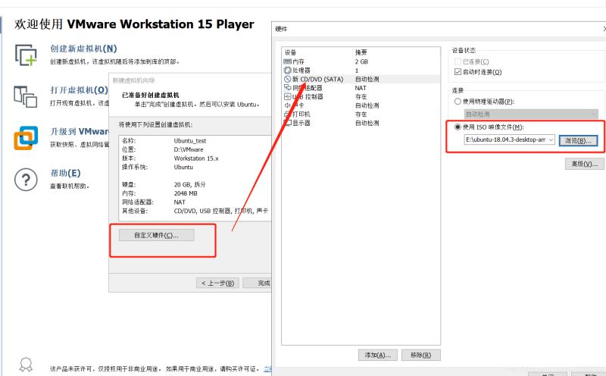
Task: Click the Create New Virtual Machine icon
Action: coord(26,55)
